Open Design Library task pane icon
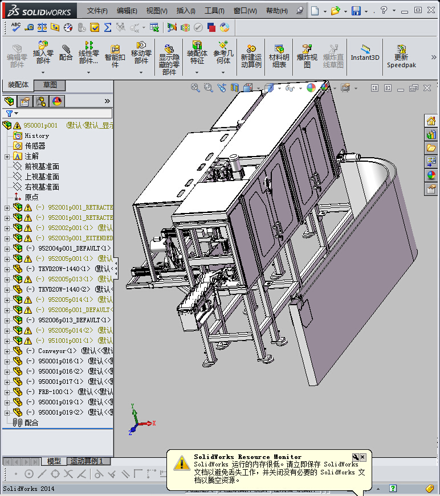 pyautogui.click(x=431, y=134)
